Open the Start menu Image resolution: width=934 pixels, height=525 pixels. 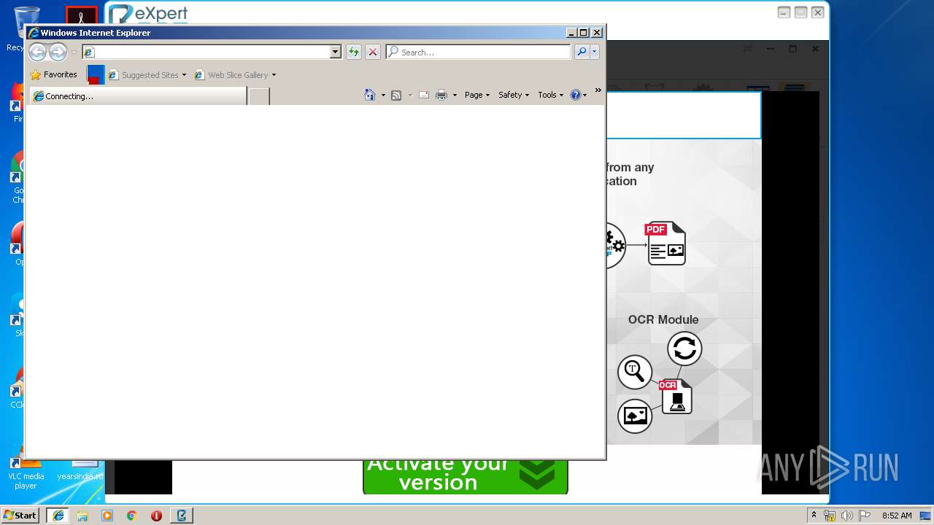21,515
